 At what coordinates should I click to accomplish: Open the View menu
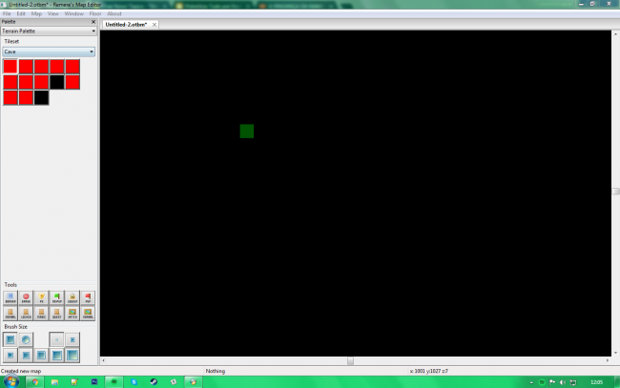53,13
